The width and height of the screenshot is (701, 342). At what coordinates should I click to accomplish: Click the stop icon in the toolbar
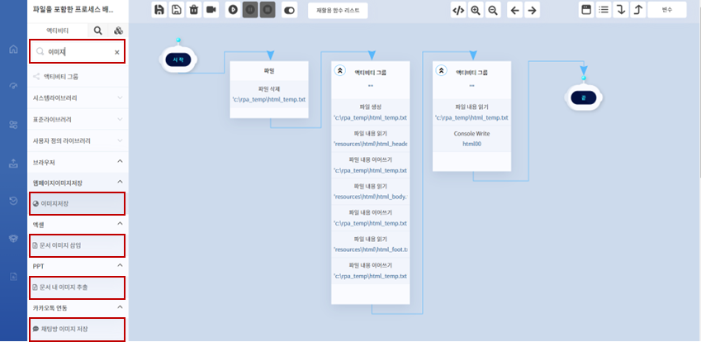click(268, 10)
